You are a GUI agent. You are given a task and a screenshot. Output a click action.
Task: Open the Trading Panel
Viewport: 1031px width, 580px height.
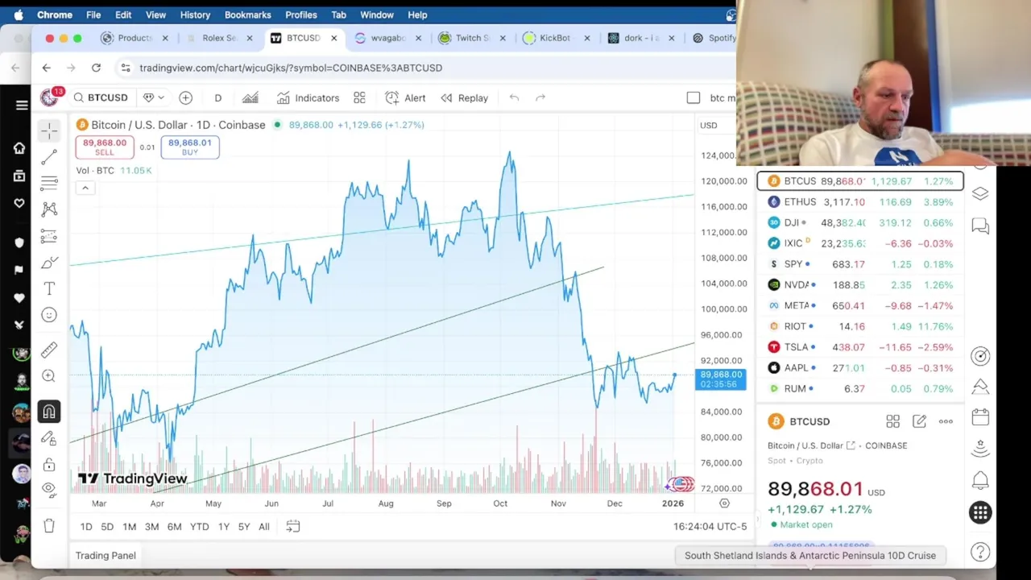(x=106, y=555)
